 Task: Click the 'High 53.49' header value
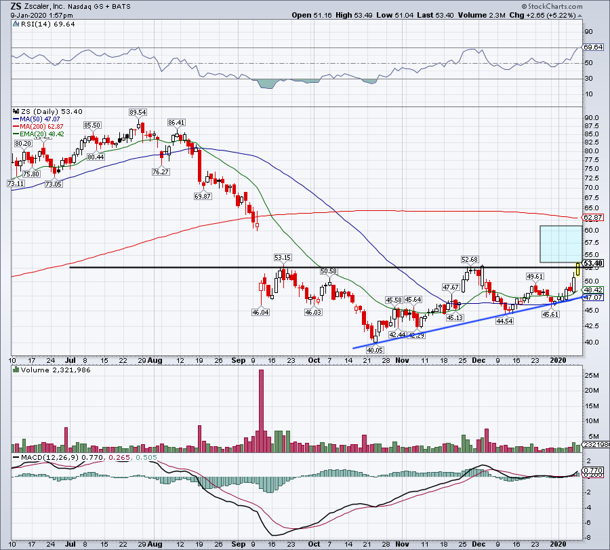click(x=354, y=15)
